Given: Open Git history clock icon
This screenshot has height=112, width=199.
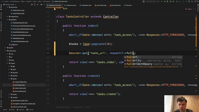Looking at the screenshot, I should [x=189, y=1].
